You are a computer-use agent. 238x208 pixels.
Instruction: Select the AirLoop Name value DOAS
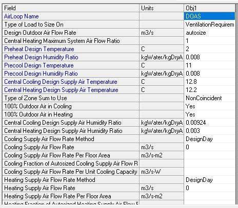[209, 16]
